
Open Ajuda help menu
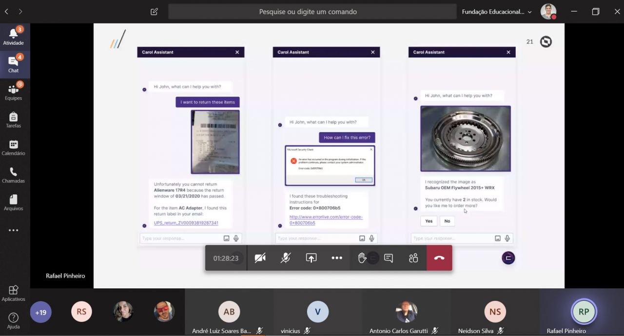pos(14,320)
